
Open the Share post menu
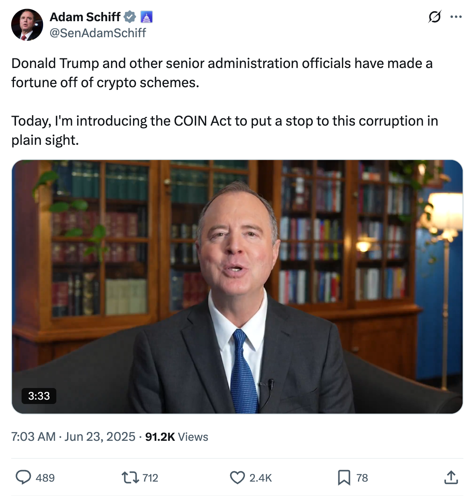pos(451,477)
